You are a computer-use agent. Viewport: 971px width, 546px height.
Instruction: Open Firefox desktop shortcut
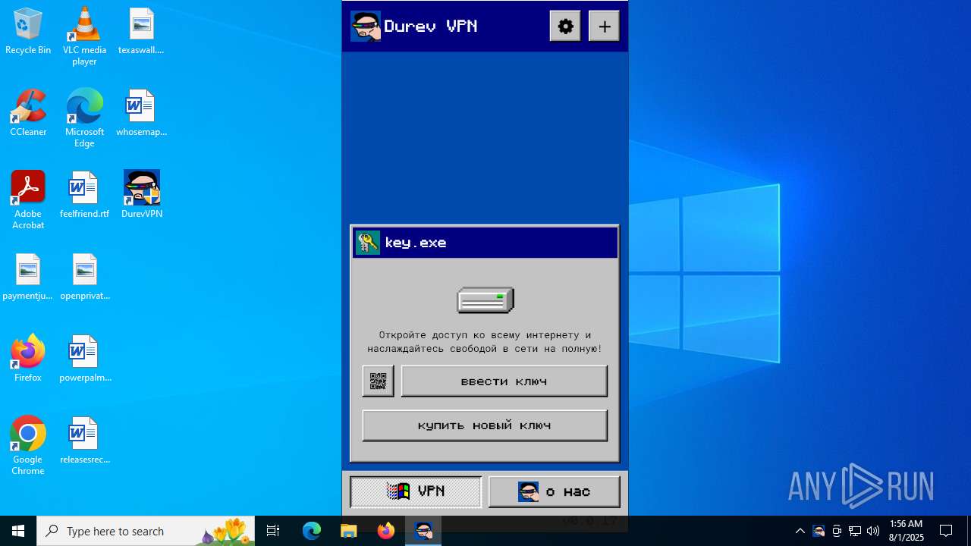[x=28, y=358]
